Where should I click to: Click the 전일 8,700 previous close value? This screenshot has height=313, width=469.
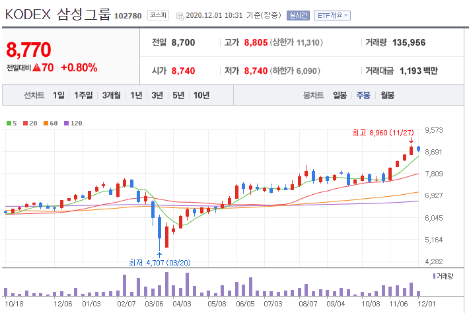pos(183,42)
